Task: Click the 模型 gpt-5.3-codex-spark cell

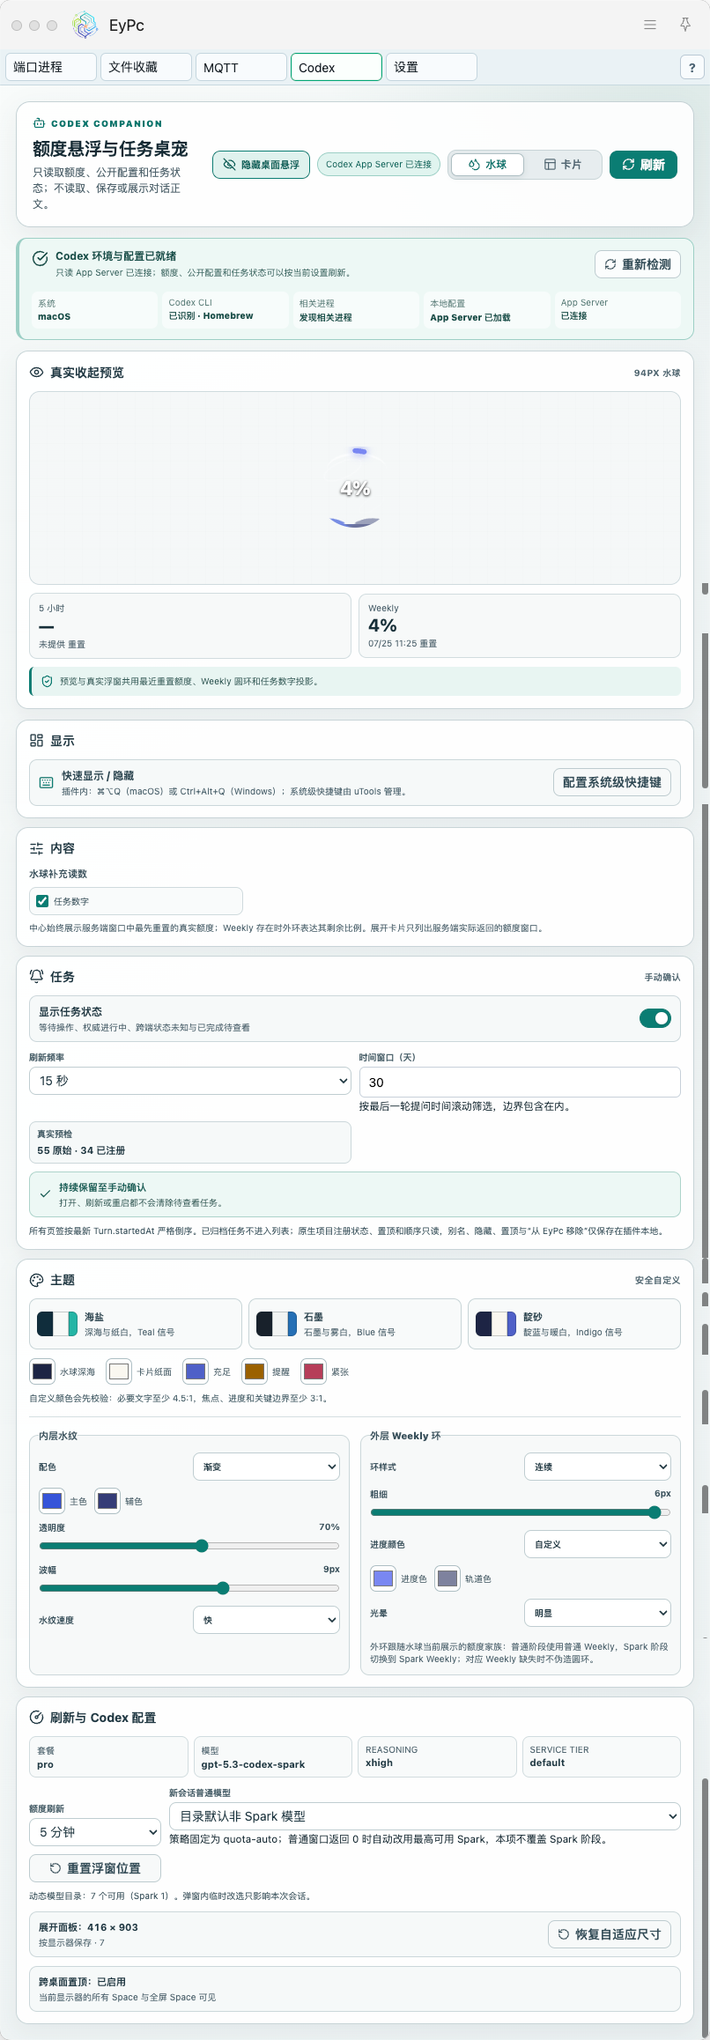Action: pyautogui.click(x=273, y=1756)
